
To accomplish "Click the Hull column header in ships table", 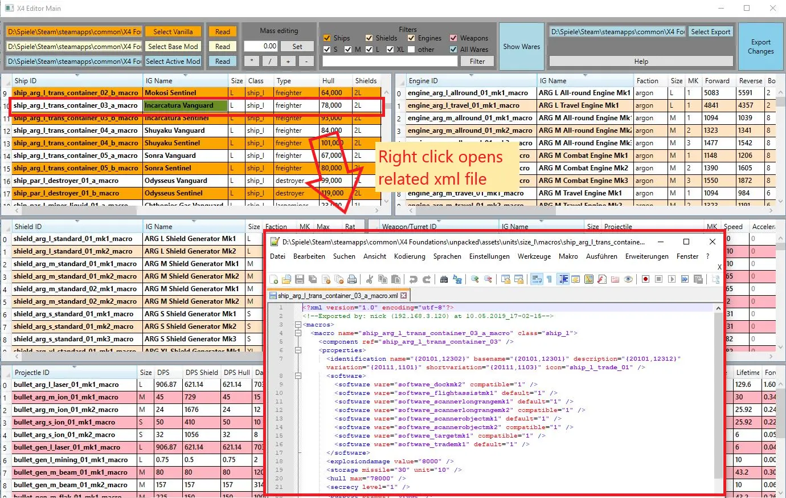I will pyautogui.click(x=335, y=81).
